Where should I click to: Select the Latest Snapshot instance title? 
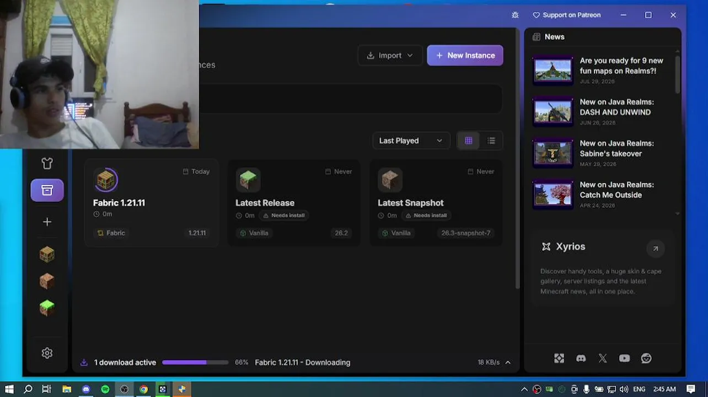[411, 203]
